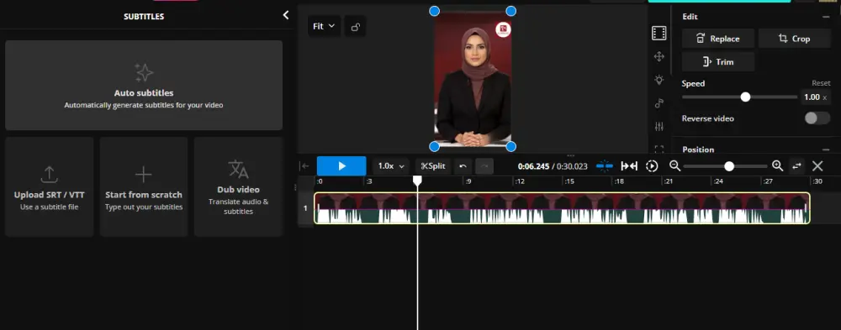The height and width of the screenshot is (330, 841).
Task: Click the video preview on canvas
Action: click(x=473, y=79)
